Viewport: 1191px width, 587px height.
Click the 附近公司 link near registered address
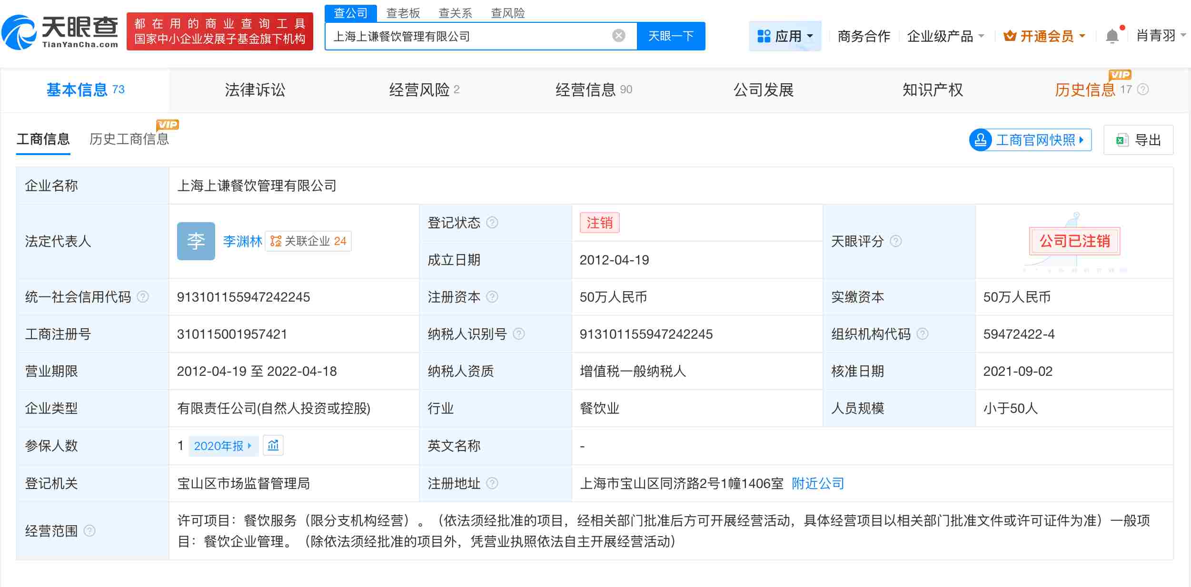tap(817, 483)
